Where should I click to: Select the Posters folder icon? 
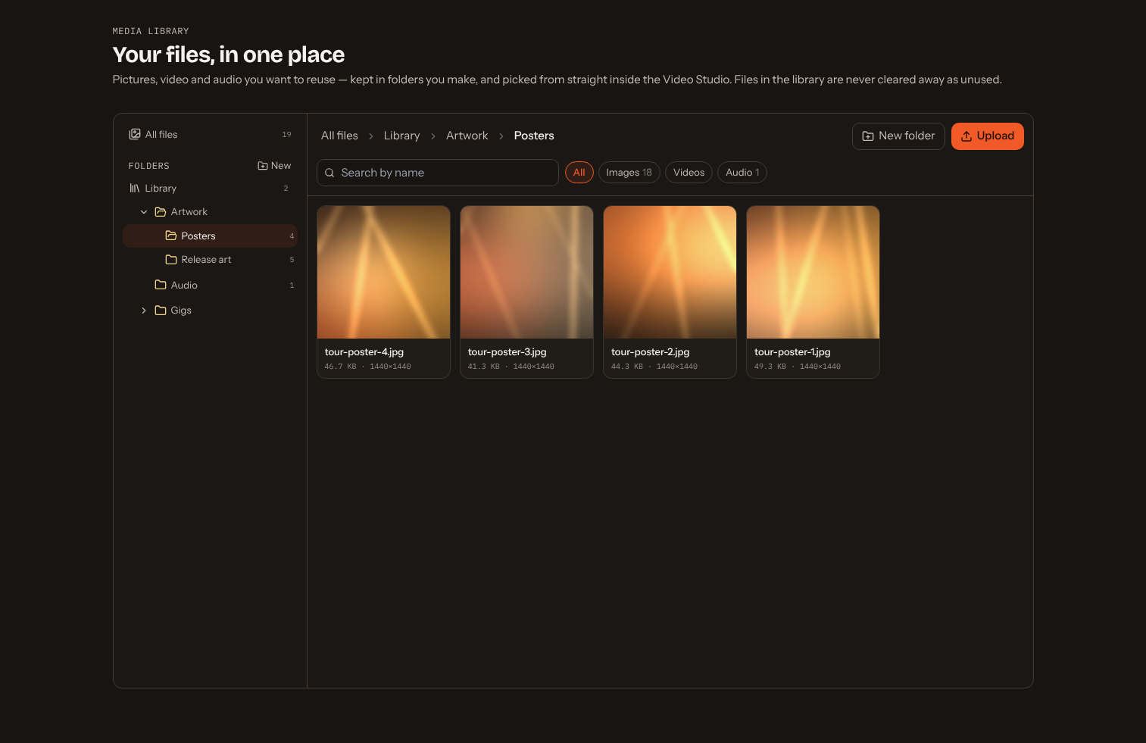tap(171, 236)
